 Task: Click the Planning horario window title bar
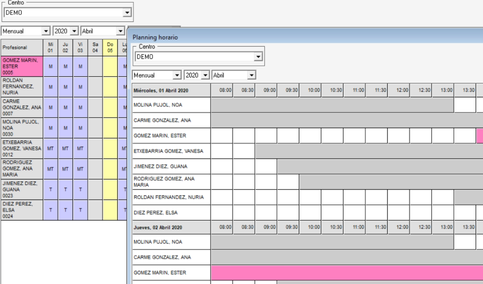click(x=305, y=37)
